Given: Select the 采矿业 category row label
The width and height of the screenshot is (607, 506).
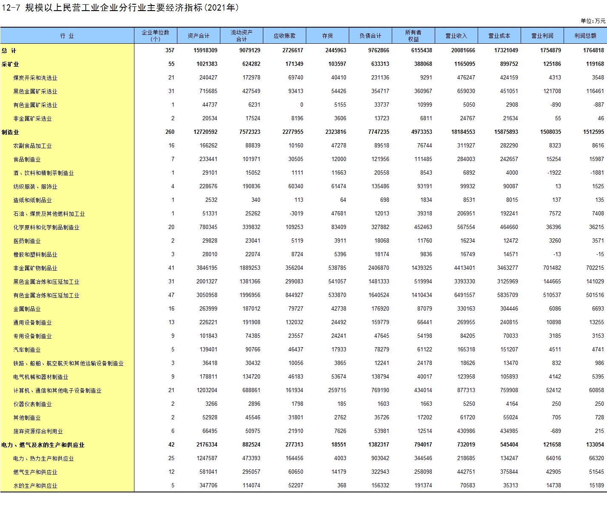Looking at the screenshot, I should point(11,64).
